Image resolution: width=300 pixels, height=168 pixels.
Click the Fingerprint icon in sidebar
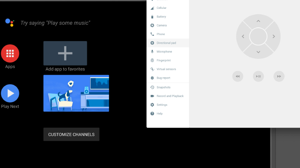[x=152, y=60]
